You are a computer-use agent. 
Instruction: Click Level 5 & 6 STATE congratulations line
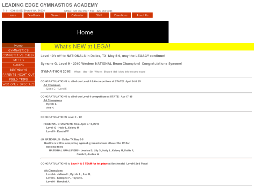pos(90,81)
